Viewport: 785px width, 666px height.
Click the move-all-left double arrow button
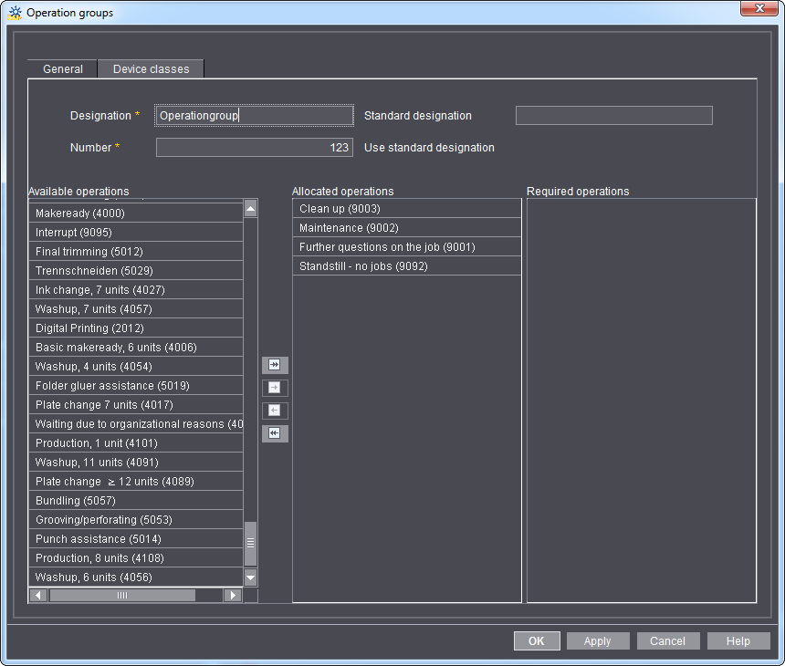tap(275, 432)
